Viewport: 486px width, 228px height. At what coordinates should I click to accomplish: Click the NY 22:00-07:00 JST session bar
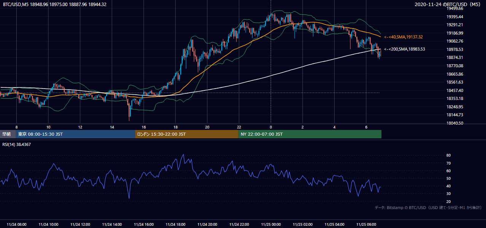point(310,134)
